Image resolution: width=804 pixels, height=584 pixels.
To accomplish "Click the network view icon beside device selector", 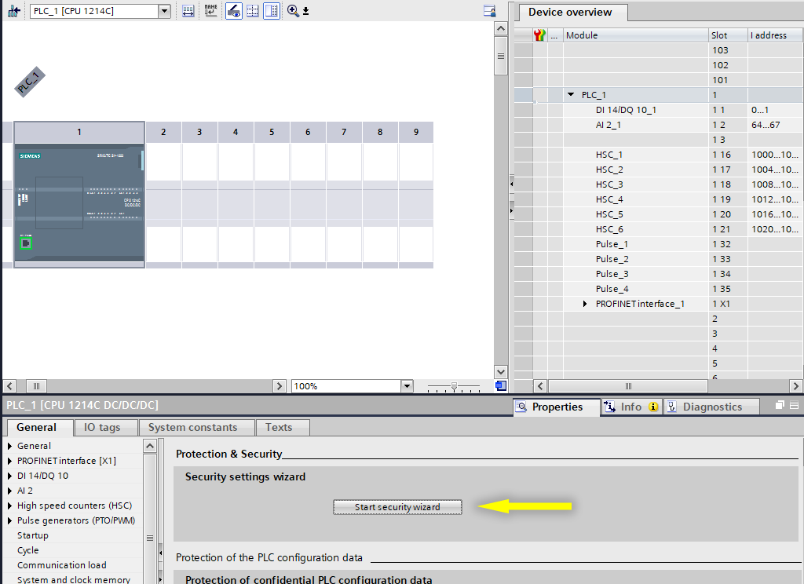I will point(13,11).
